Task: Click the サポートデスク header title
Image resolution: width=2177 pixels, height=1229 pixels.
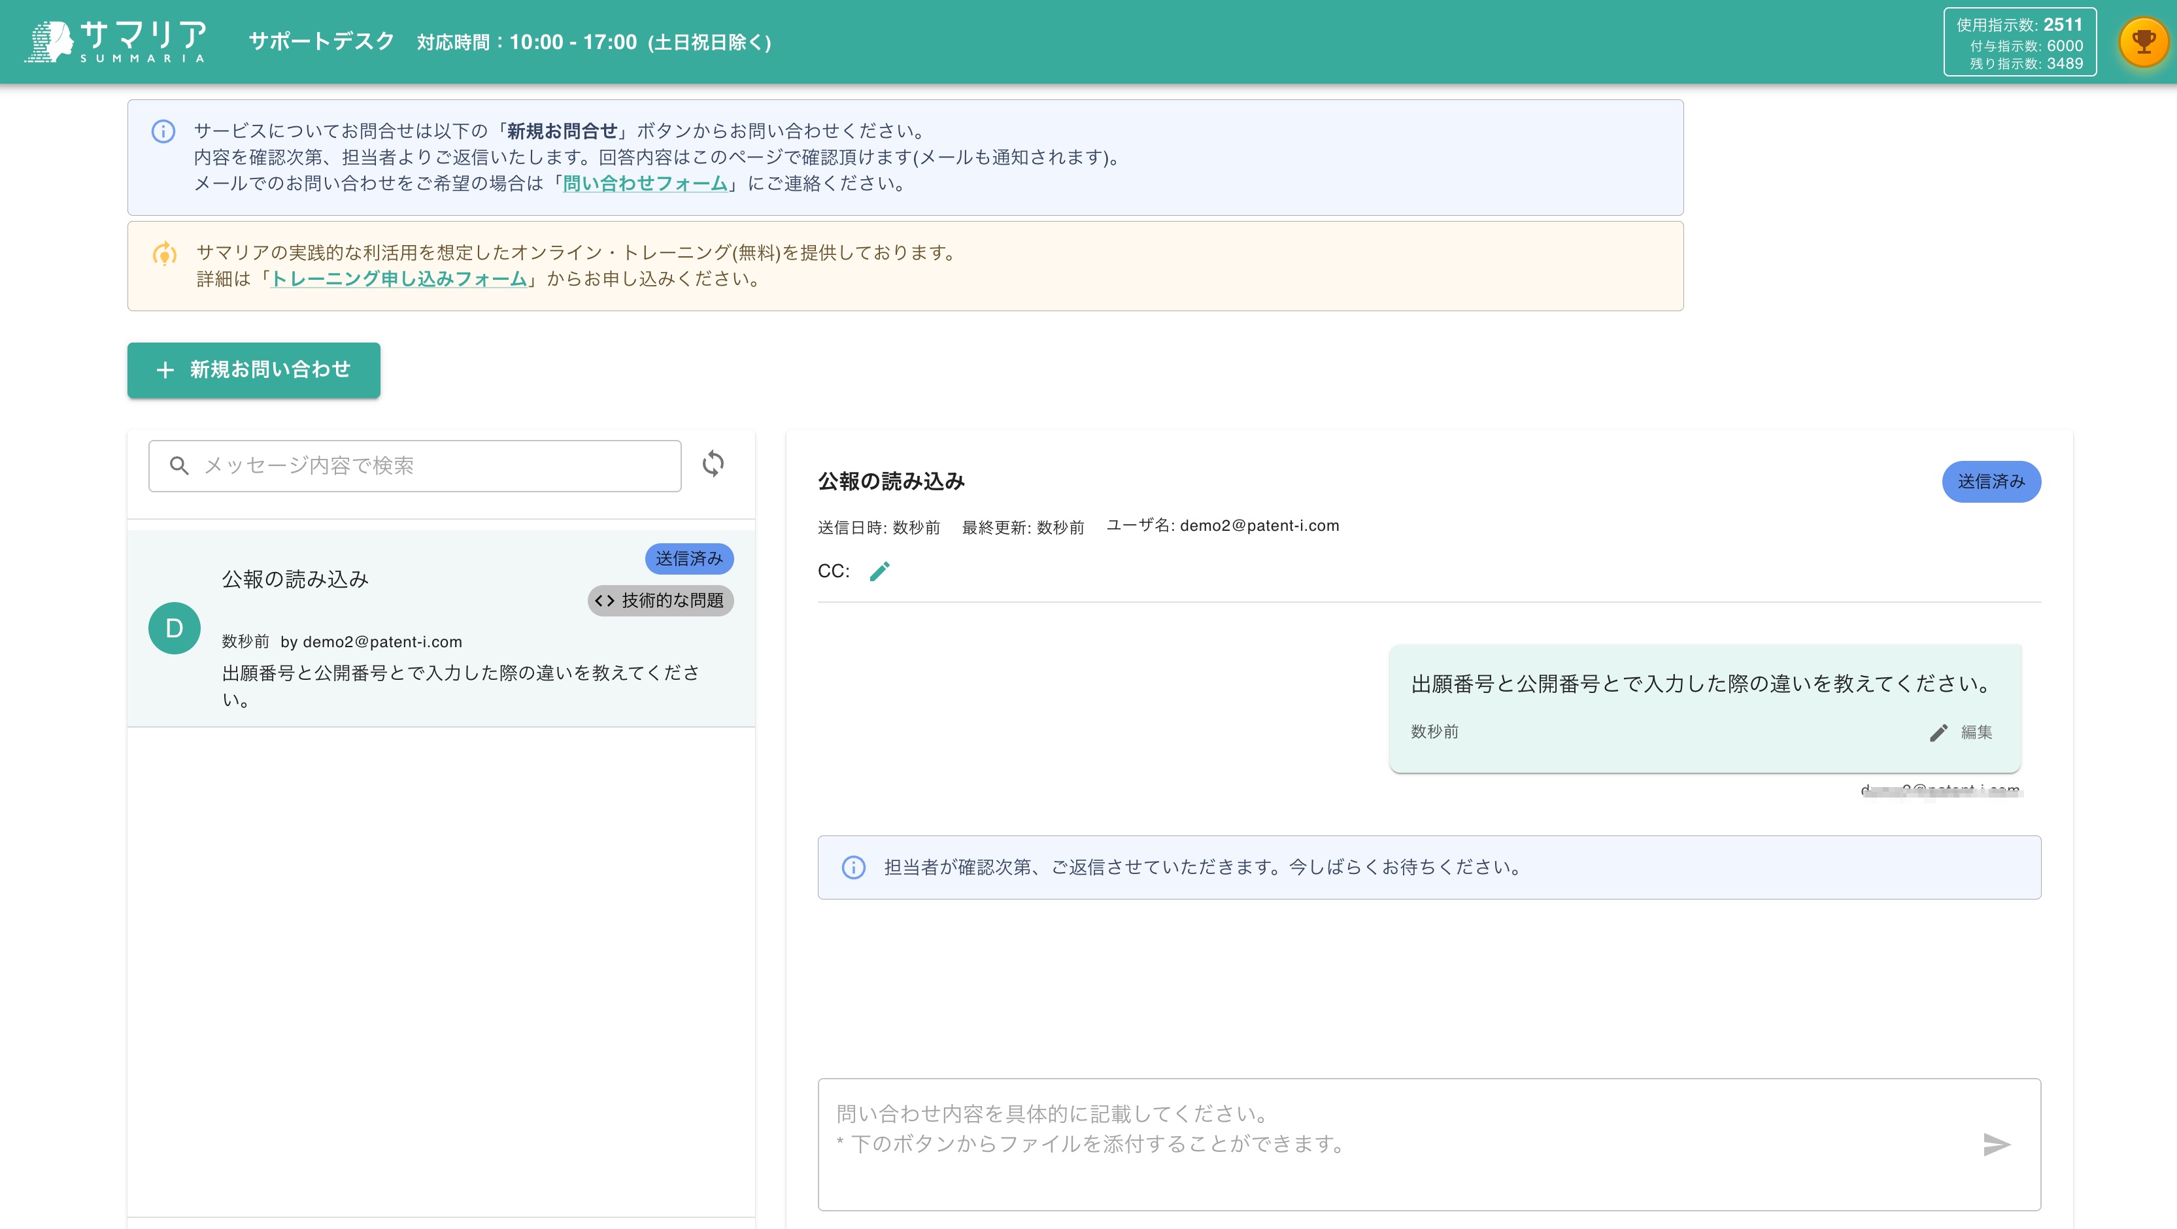Action: 321,41
